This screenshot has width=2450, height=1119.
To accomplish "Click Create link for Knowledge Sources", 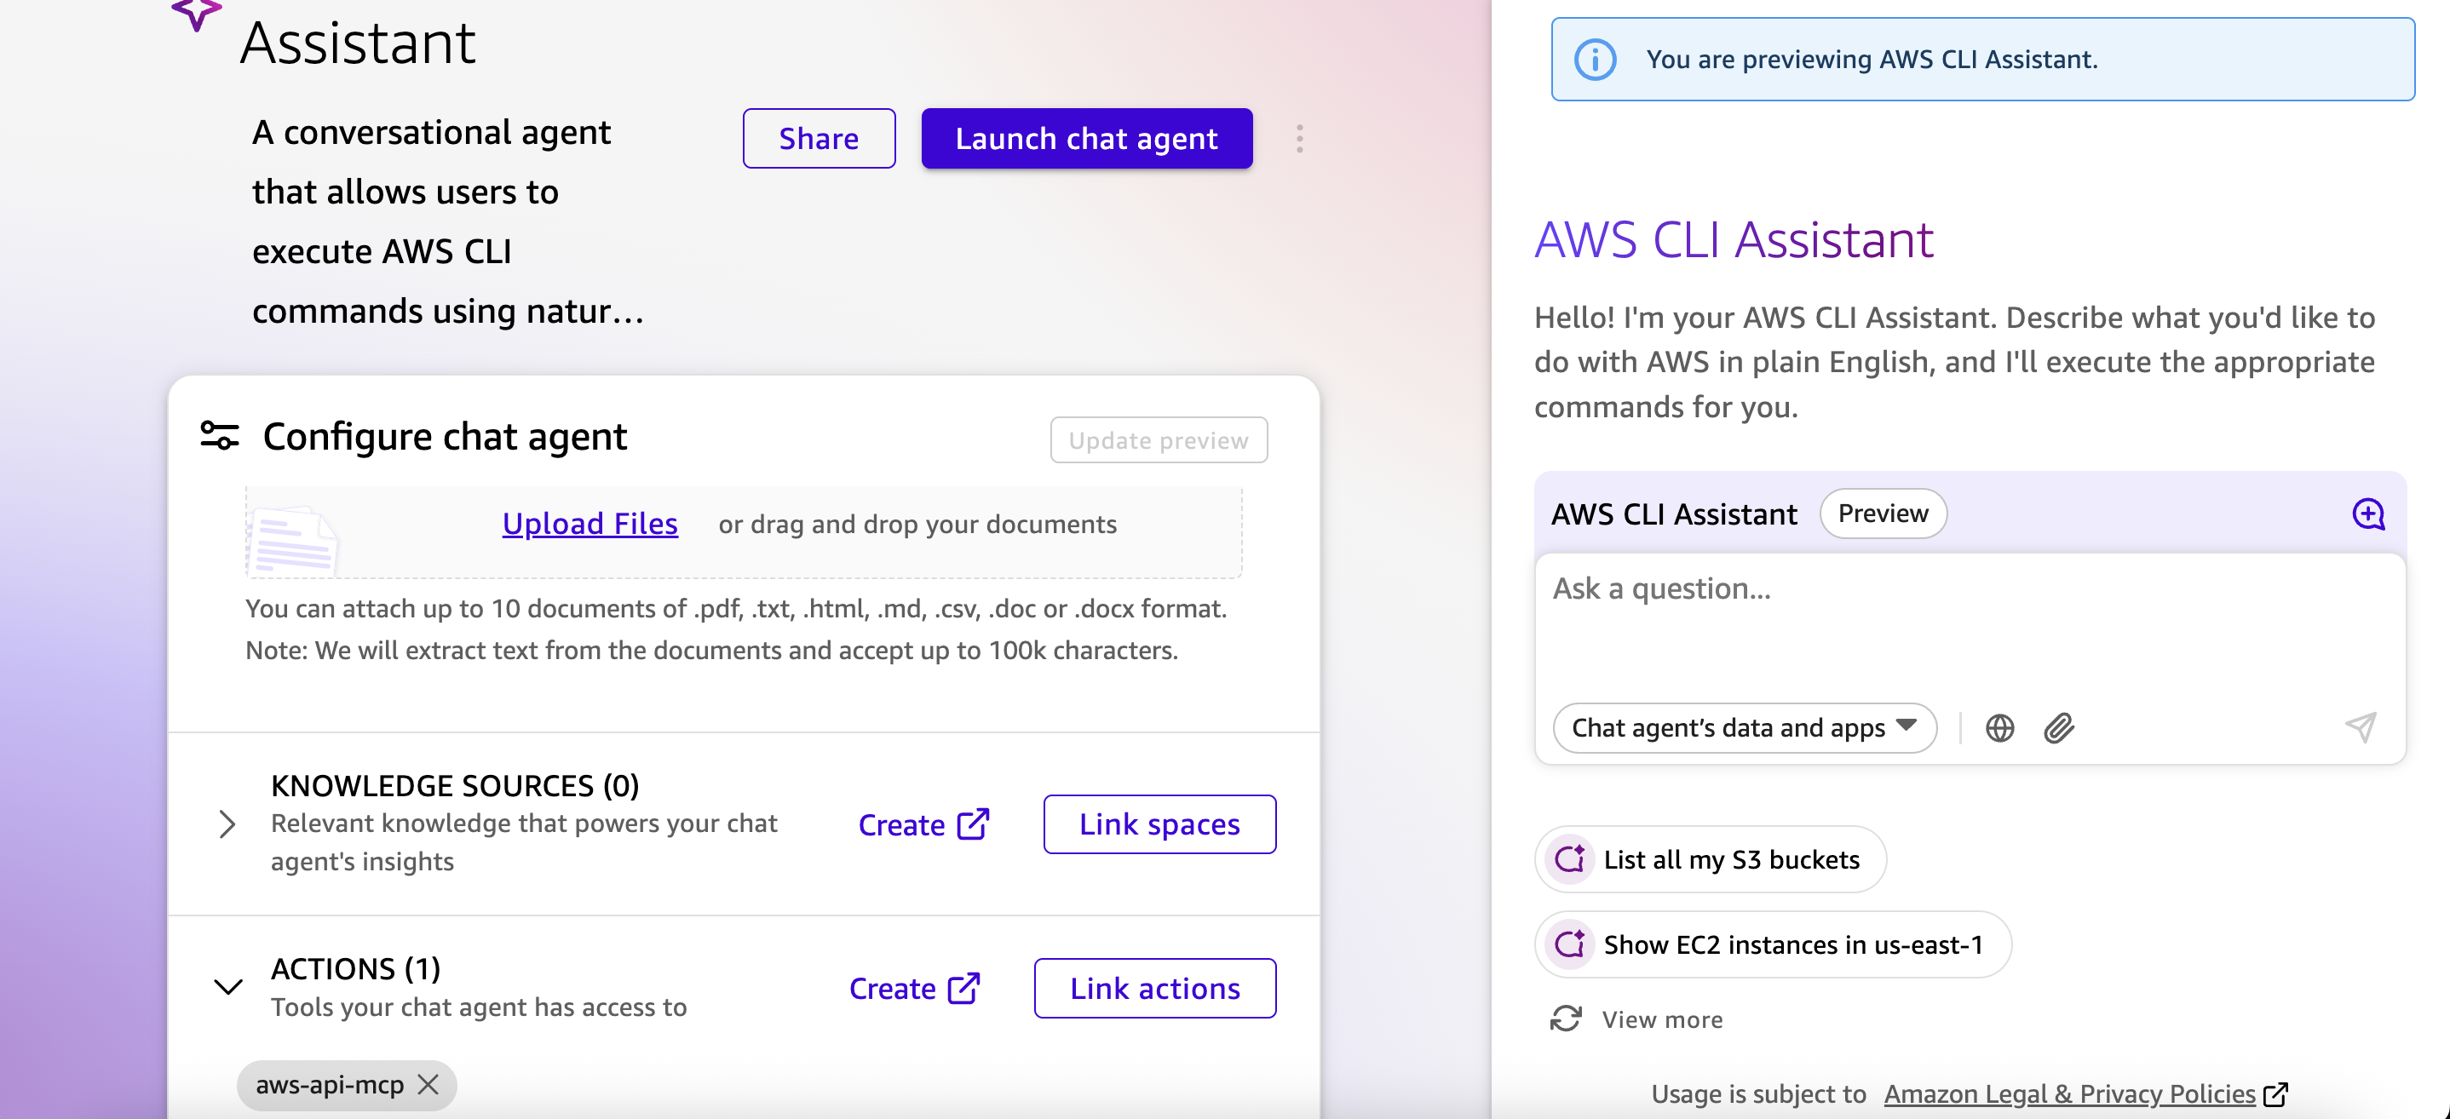I will [x=923, y=824].
